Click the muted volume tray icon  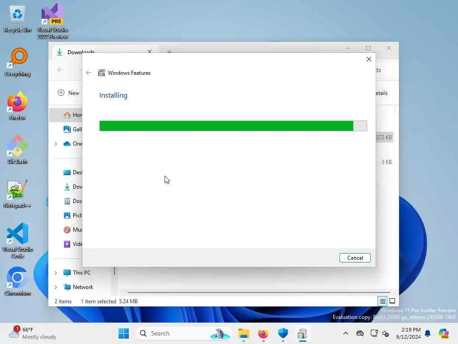point(385,333)
